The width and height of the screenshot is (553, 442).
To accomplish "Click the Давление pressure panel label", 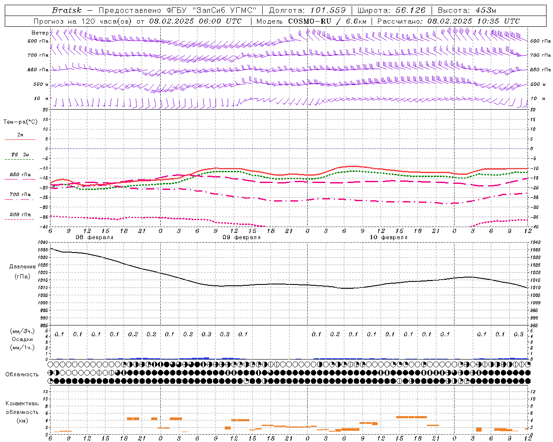I will (22, 267).
